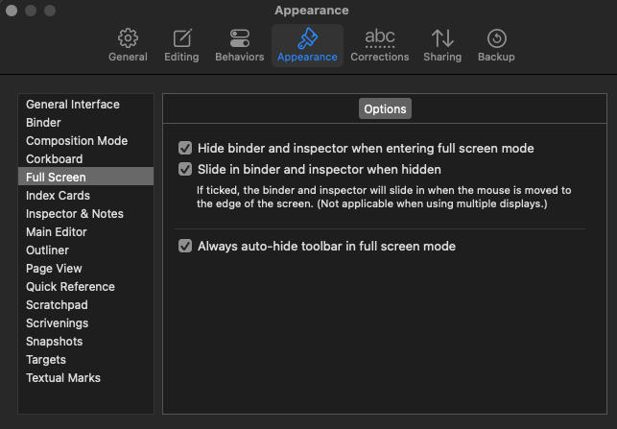Viewport: 617px width, 429px height.
Task: Select the Appearance paintbrush icon
Action: [307, 39]
